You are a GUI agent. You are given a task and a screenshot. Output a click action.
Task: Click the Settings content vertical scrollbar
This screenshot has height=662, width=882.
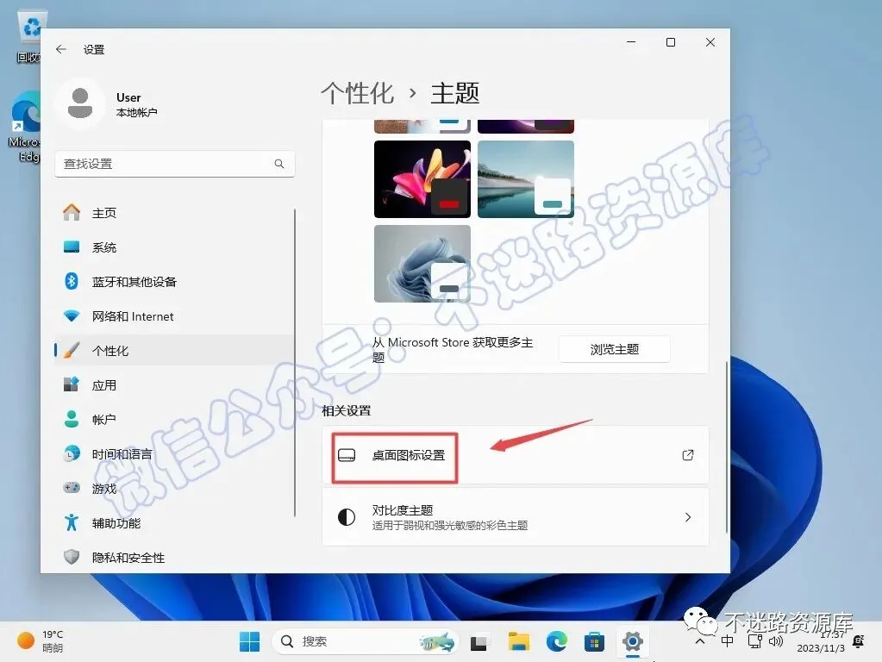click(x=727, y=447)
